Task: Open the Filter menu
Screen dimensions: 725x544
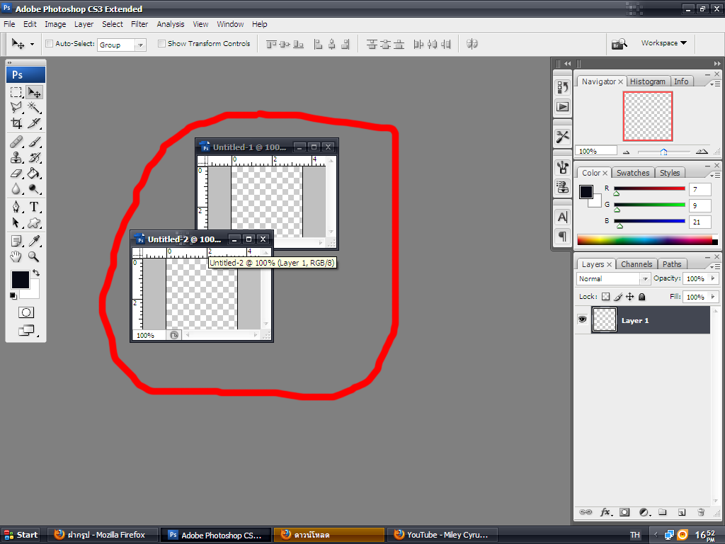Action: 139,24
